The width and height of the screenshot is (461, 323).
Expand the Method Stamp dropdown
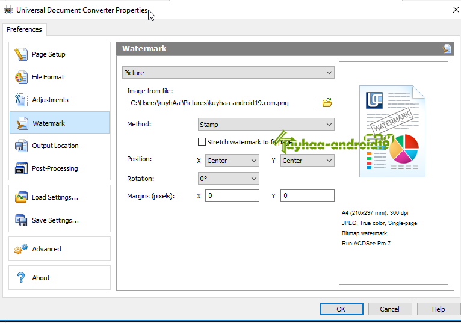pos(266,125)
